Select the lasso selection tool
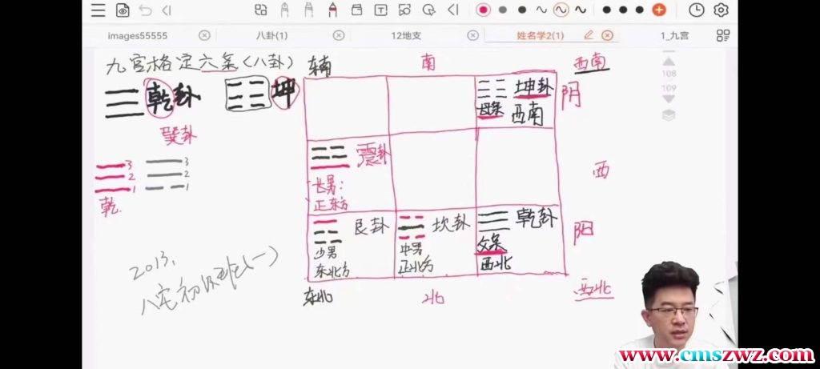820x369 pixels. (x=429, y=10)
